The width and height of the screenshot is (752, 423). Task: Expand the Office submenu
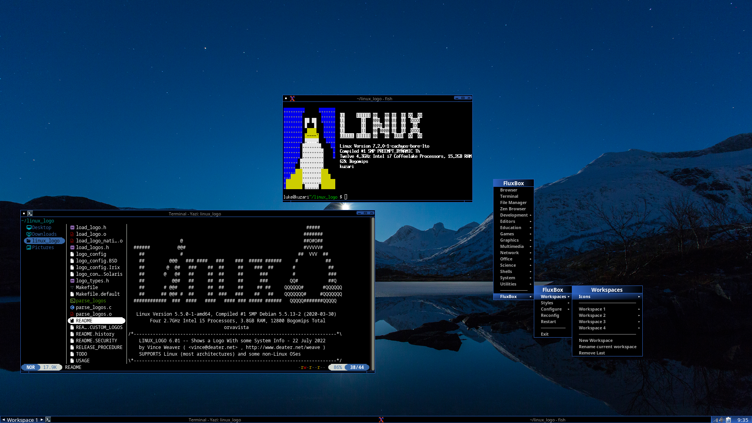point(513,259)
